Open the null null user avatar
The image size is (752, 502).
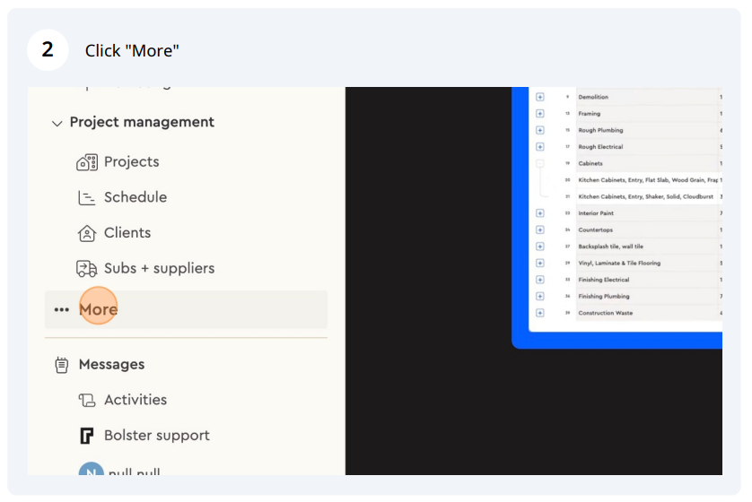click(x=92, y=470)
